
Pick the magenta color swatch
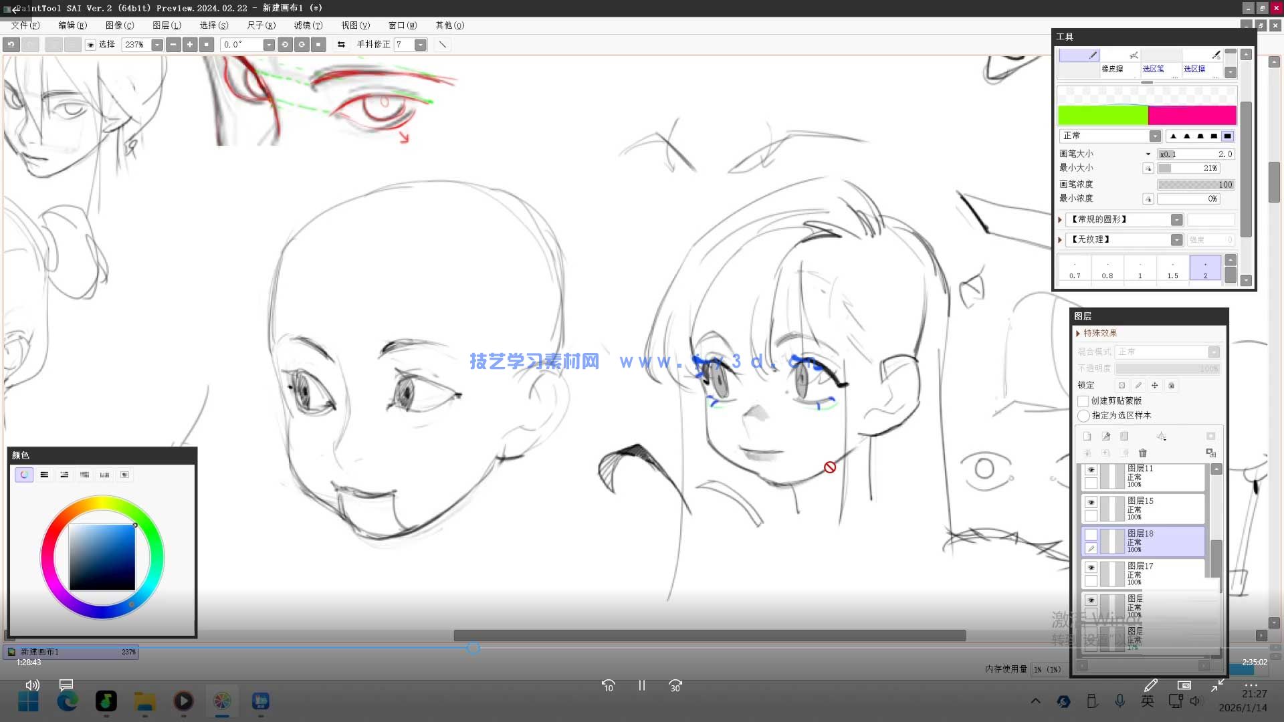click(1192, 116)
